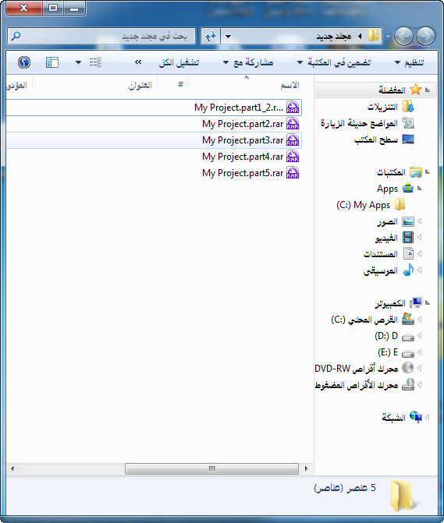Viewport: 444px width, 523px height.
Task: Collapse المفضلة favorites section
Action: [x=428, y=90]
